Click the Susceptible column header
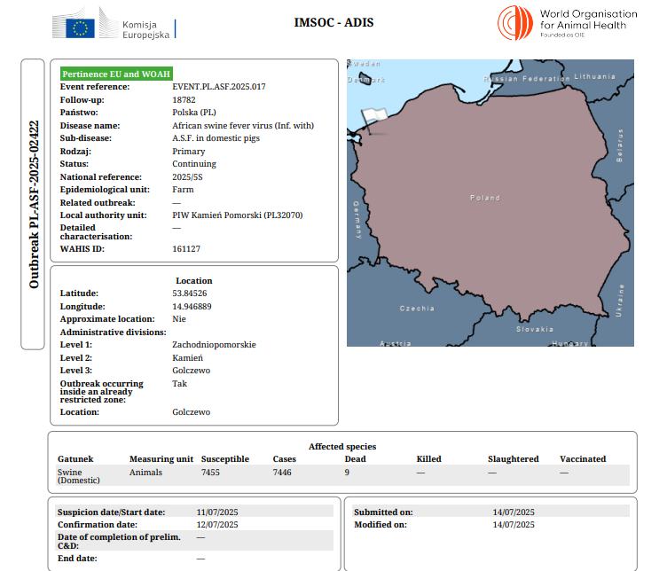The height and width of the screenshot is (571, 667). coord(225,459)
